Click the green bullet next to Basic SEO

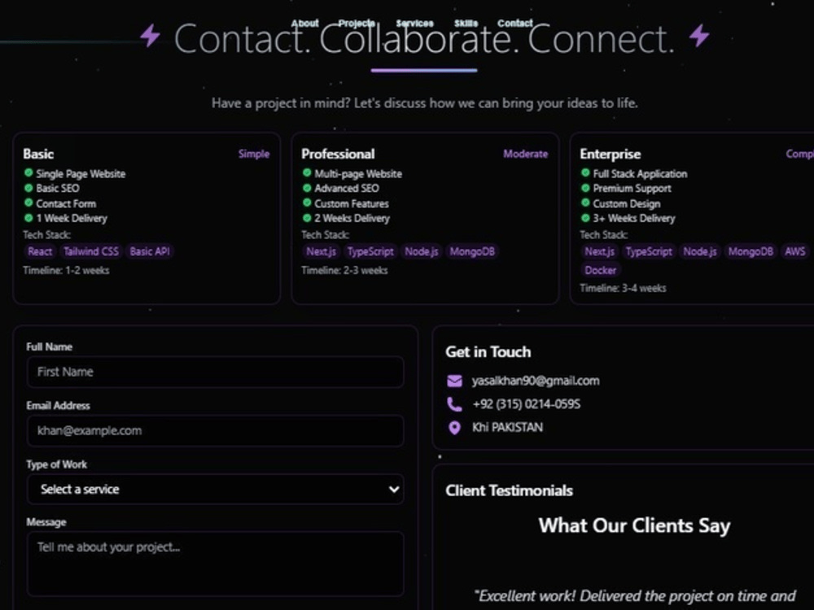(28, 188)
